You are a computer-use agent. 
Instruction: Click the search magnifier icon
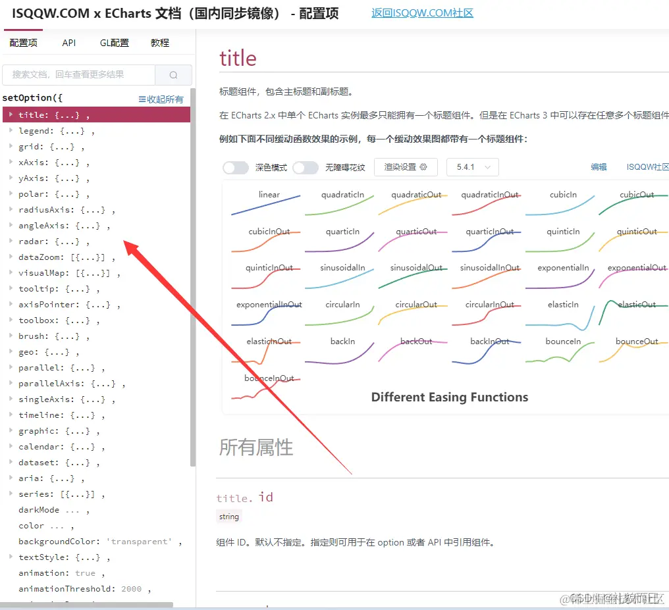(x=173, y=75)
